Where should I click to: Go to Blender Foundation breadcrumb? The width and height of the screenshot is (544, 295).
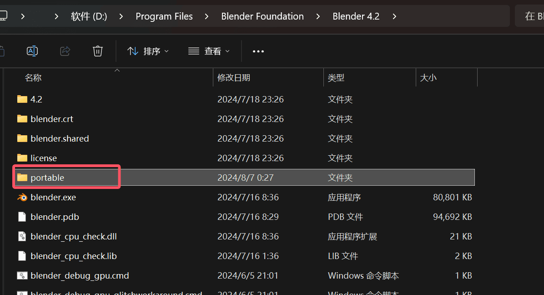pos(262,16)
